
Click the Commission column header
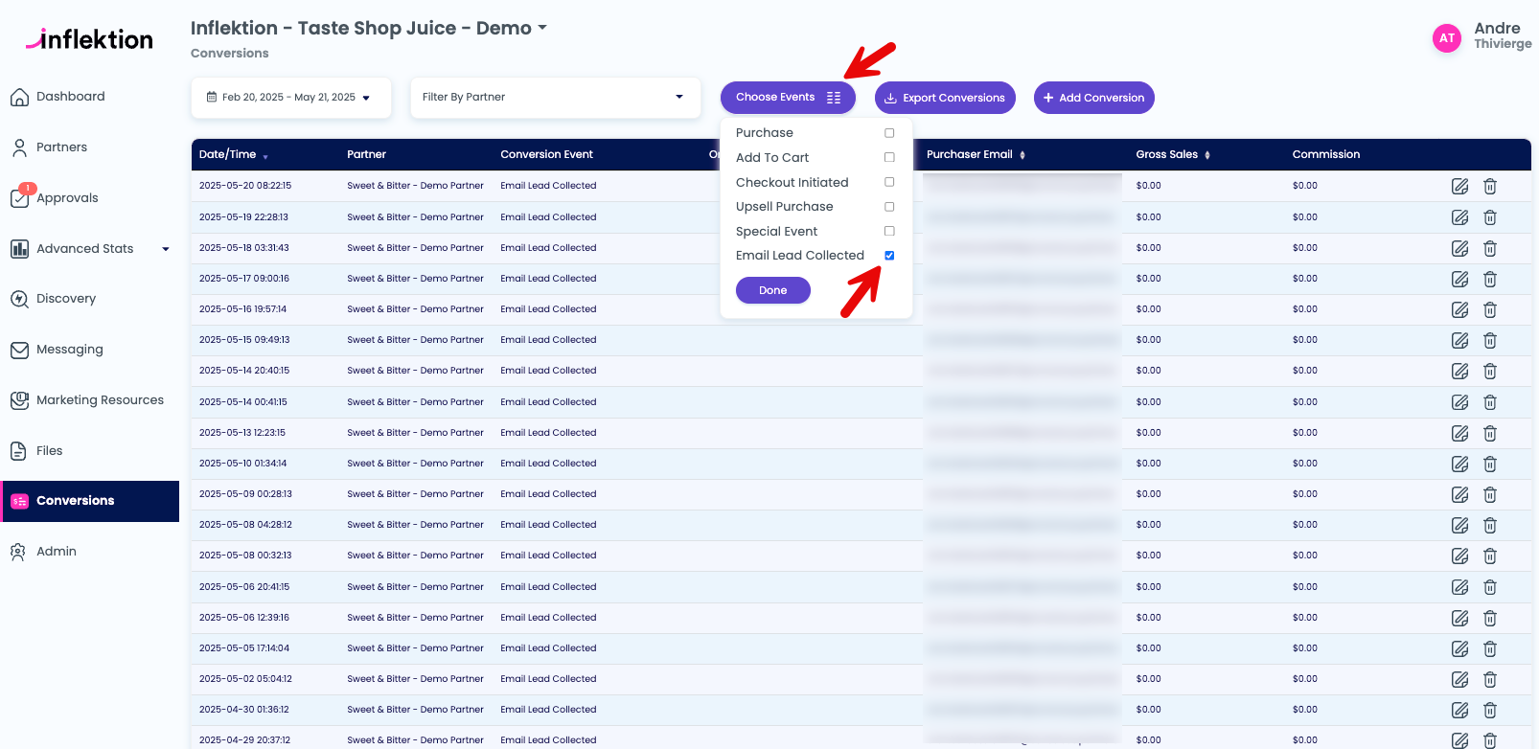[1326, 154]
